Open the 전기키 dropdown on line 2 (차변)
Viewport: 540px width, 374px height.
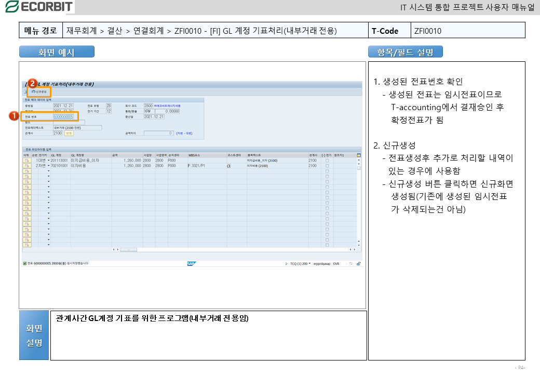[49, 166]
